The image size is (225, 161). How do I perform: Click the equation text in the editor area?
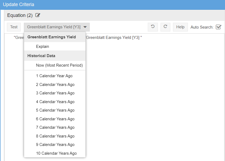114,38
